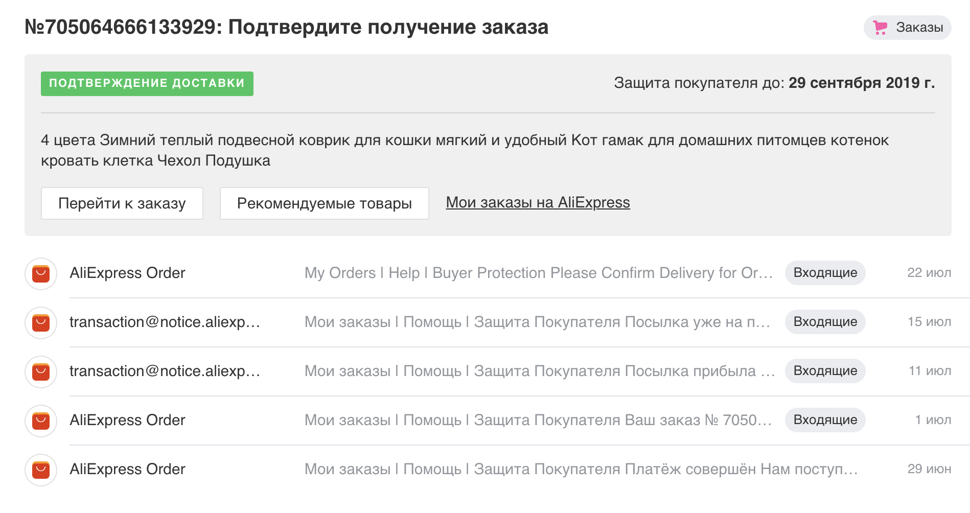Click AliExpress avatar icon of 11 июл message
Screen dimensions: 970x513
(x=41, y=371)
